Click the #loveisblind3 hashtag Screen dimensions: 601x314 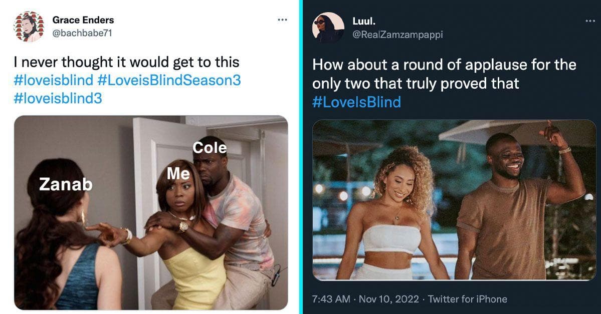point(58,99)
